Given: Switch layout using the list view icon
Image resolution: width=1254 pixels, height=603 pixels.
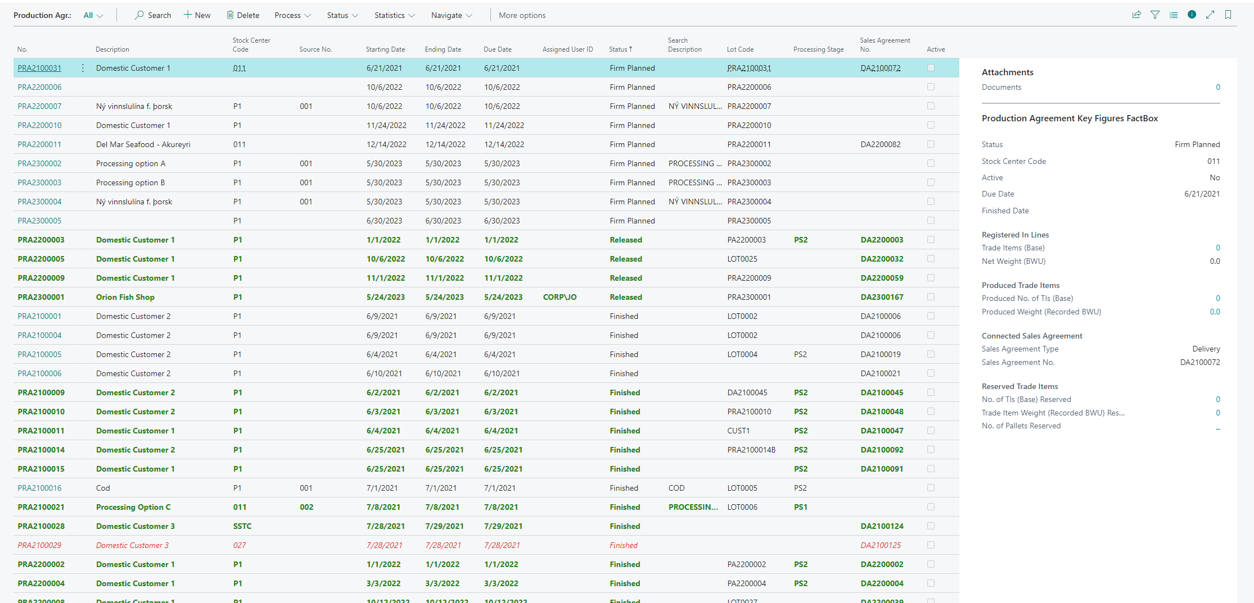Looking at the screenshot, I should pyautogui.click(x=1174, y=15).
